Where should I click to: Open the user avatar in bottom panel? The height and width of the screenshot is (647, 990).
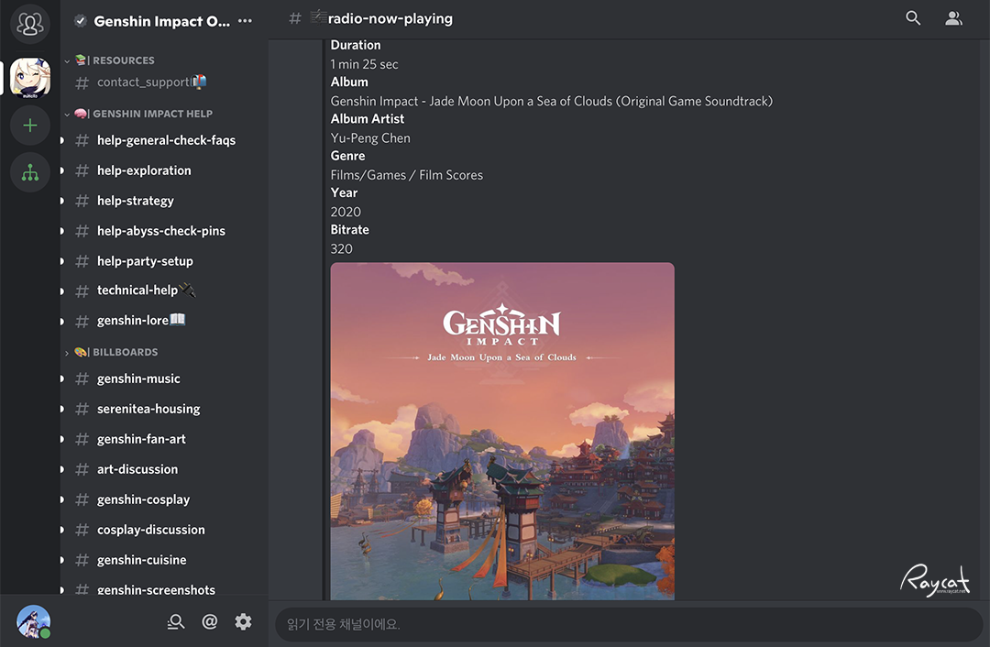point(34,621)
